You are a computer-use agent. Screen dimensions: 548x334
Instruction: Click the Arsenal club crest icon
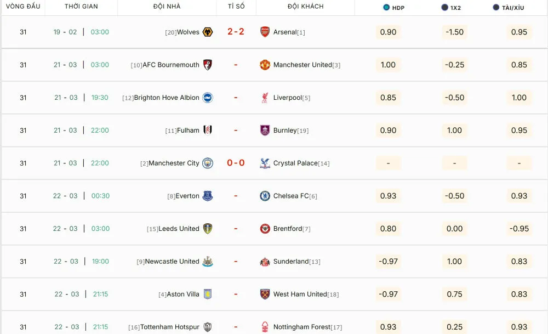265,32
